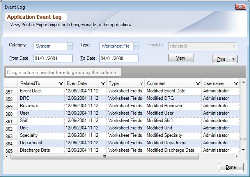Click the Worksheet Fields cell in row 863
Image resolution: width=250 pixels, height=177 pixels.
[126, 135]
